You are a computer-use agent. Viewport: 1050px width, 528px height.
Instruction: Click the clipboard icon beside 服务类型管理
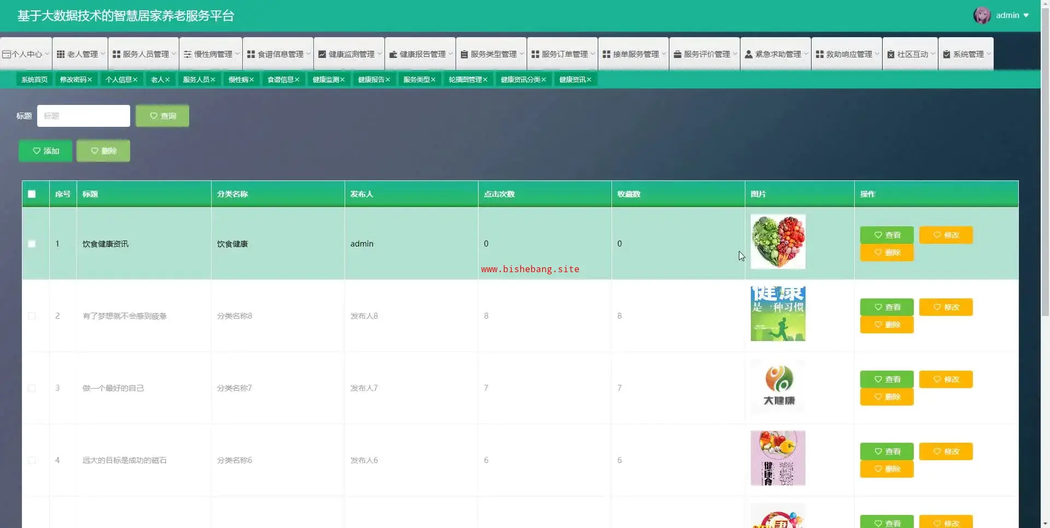pos(464,54)
